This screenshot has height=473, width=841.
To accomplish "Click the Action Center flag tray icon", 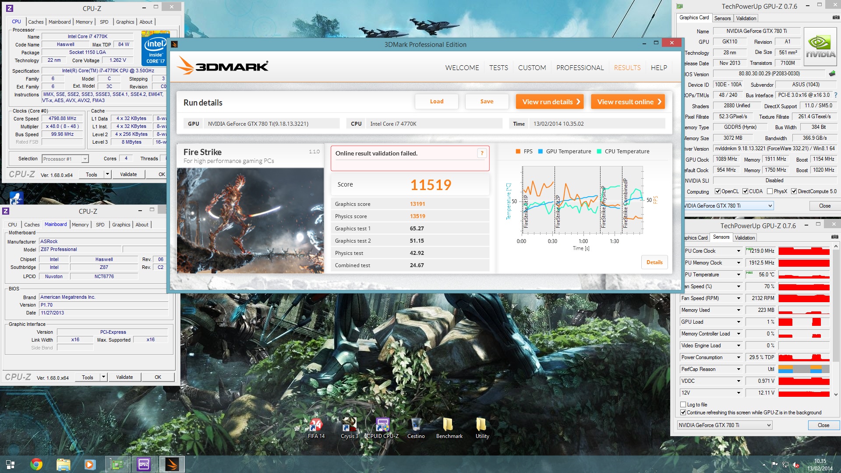I will [774, 465].
